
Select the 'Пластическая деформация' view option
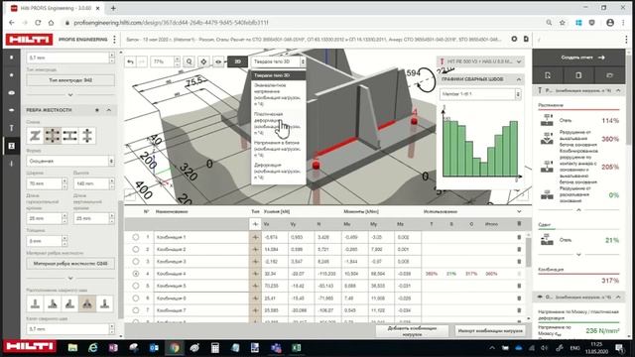[x=278, y=123]
